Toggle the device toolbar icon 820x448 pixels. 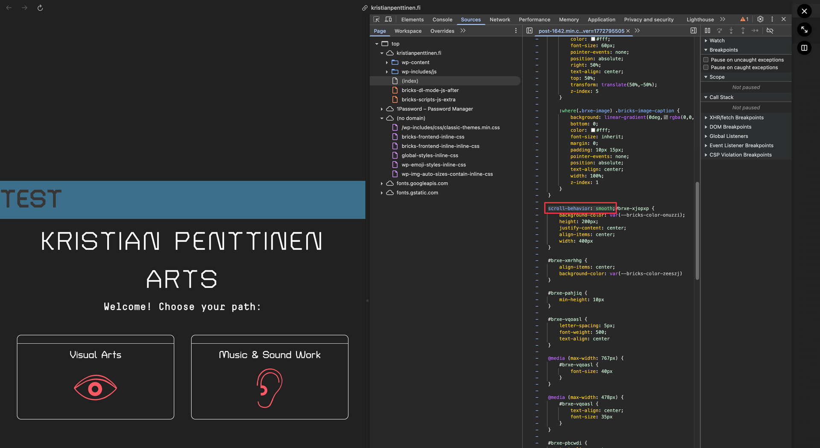click(388, 19)
